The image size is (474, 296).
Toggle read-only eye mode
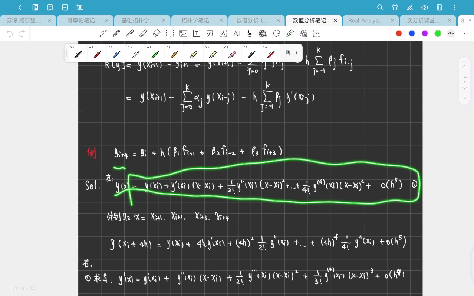[425, 7]
